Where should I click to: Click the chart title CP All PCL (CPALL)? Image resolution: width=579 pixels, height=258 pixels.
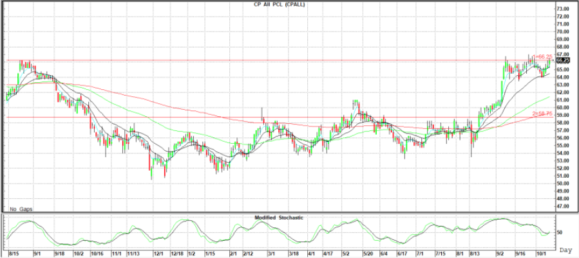click(x=281, y=4)
